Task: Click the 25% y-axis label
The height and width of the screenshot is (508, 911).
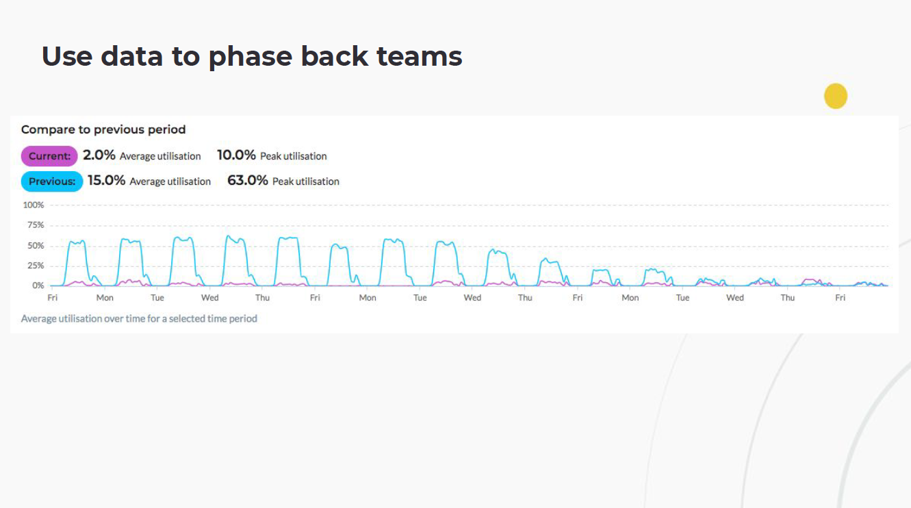Action: 35,266
